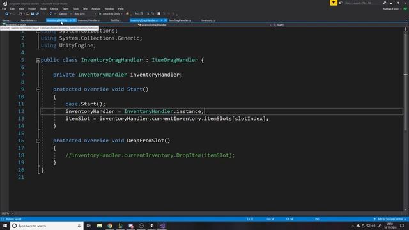Collapse the using directives region
The height and width of the screenshot is (230, 409).
(x=38, y=31)
